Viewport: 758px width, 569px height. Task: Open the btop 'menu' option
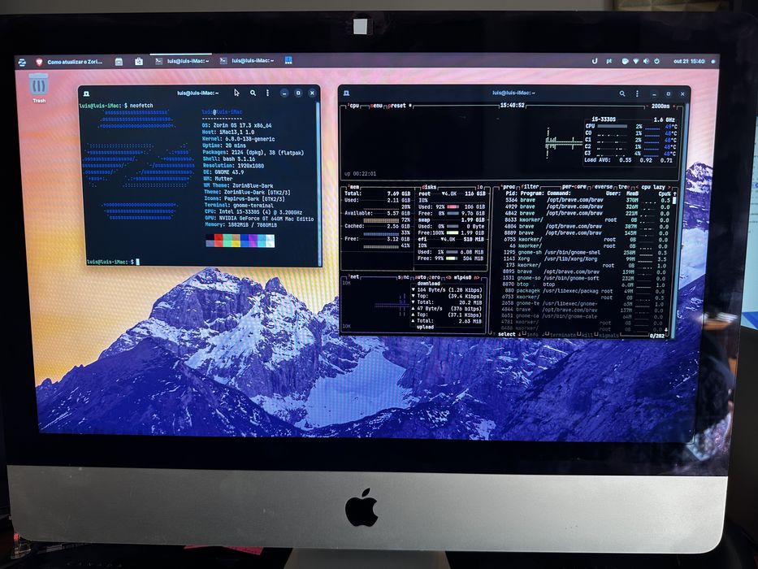(376, 106)
